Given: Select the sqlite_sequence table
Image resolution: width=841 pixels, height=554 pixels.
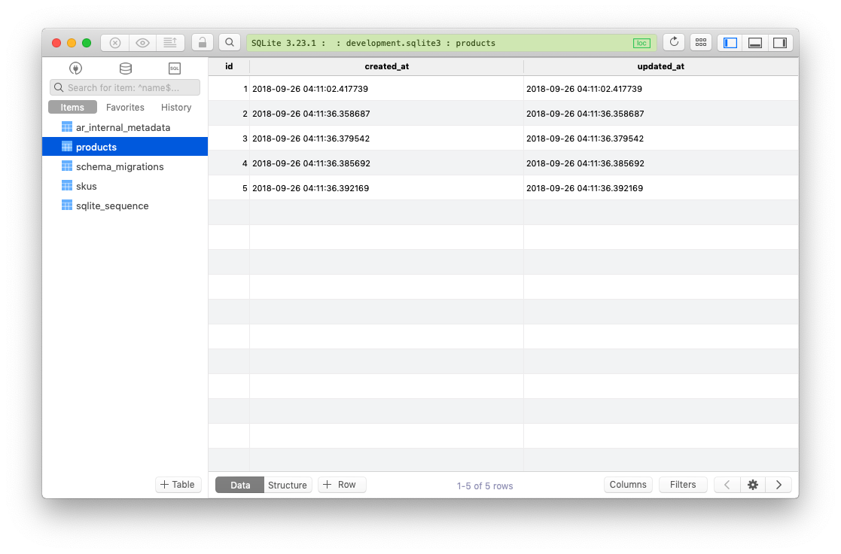Looking at the screenshot, I should point(125,205).
